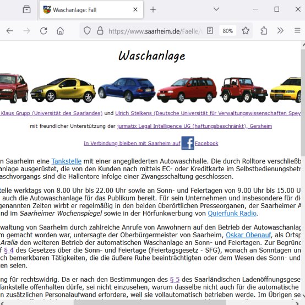Reload the current page
This screenshot has height=305, width=305.
[x=43, y=31]
